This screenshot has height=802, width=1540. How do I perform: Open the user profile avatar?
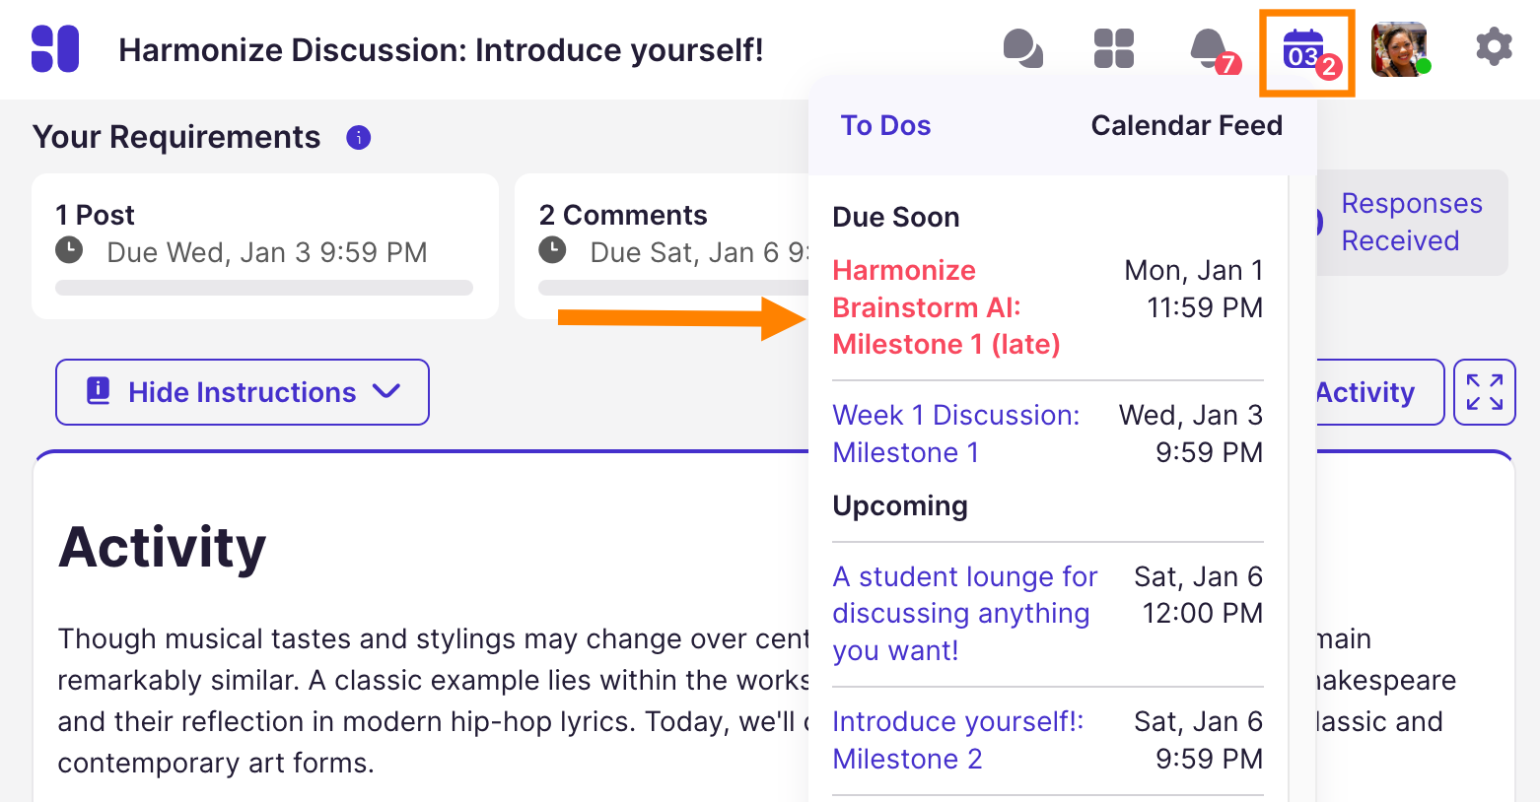click(x=1399, y=49)
